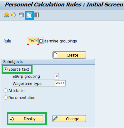
Task: Open the directory table icon in toolbar
Action: pyautogui.click(x=37, y=15)
